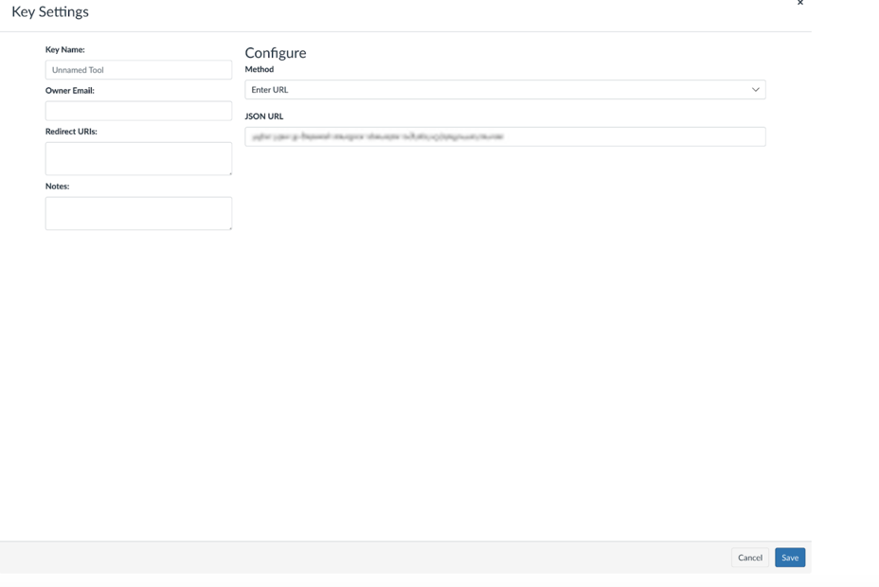Click the Configure section heading
The image size is (879, 587).
[275, 52]
